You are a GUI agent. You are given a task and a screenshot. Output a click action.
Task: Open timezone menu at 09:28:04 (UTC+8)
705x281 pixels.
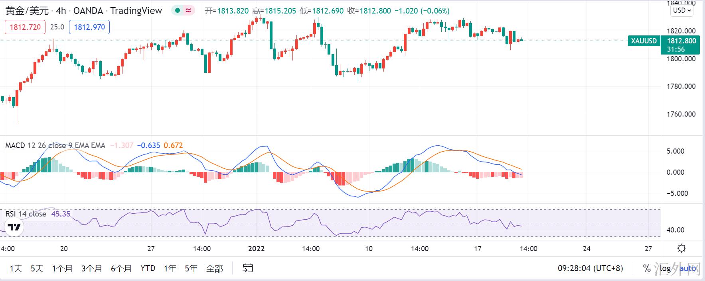590,268
